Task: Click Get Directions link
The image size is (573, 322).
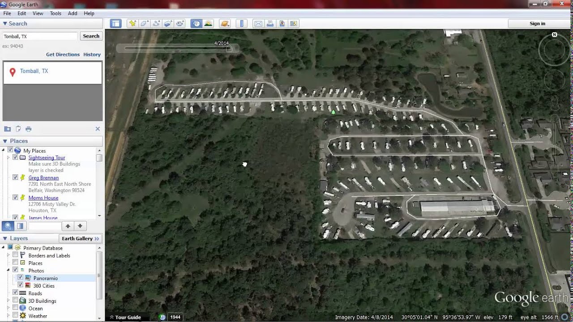Action: point(63,55)
